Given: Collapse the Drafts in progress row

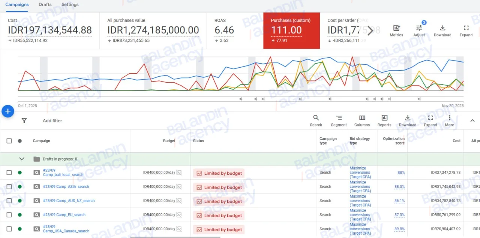Looking at the screenshot, I should pyautogui.click(x=22, y=159).
